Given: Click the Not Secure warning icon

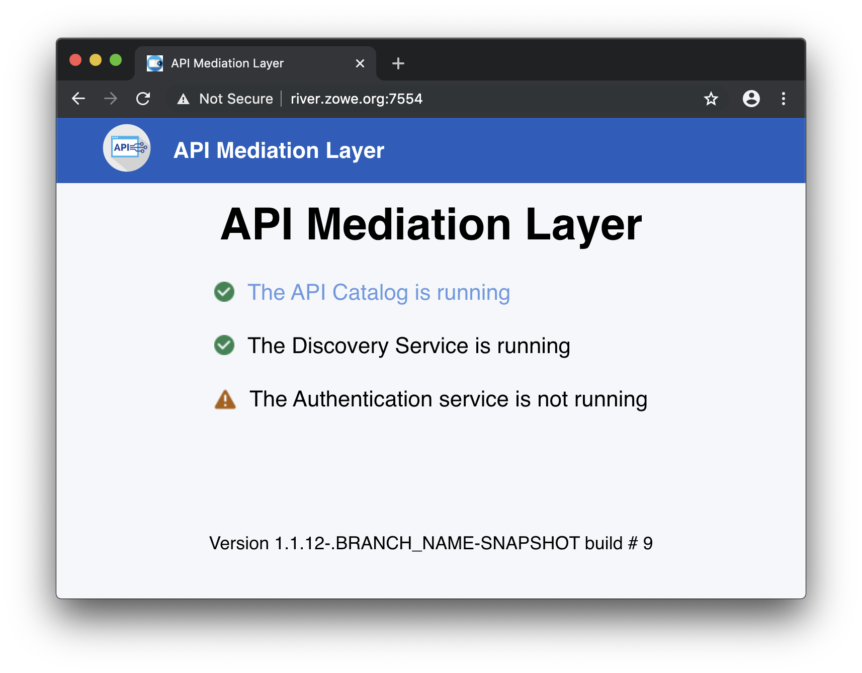Looking at the screenshot, I should point(183,99).
